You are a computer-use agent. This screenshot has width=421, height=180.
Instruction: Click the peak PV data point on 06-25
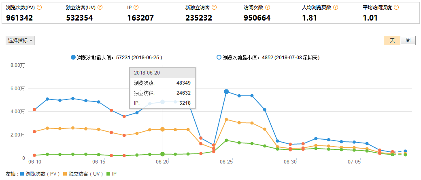click(226, 92)
